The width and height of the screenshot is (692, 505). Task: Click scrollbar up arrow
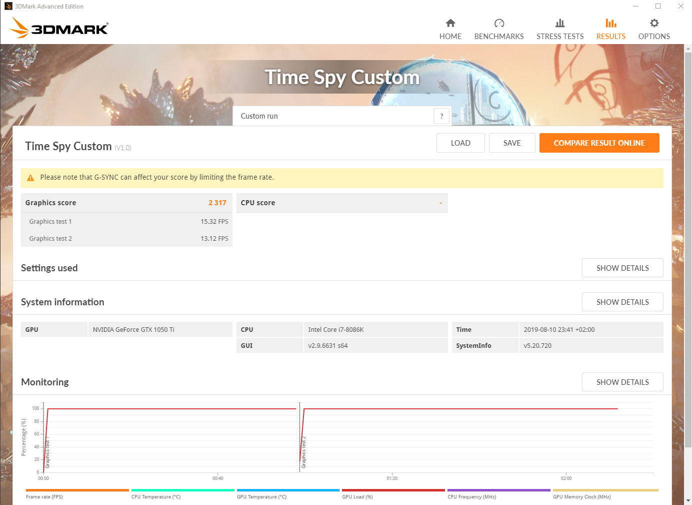pyautogui.click(x=688, y=48)
